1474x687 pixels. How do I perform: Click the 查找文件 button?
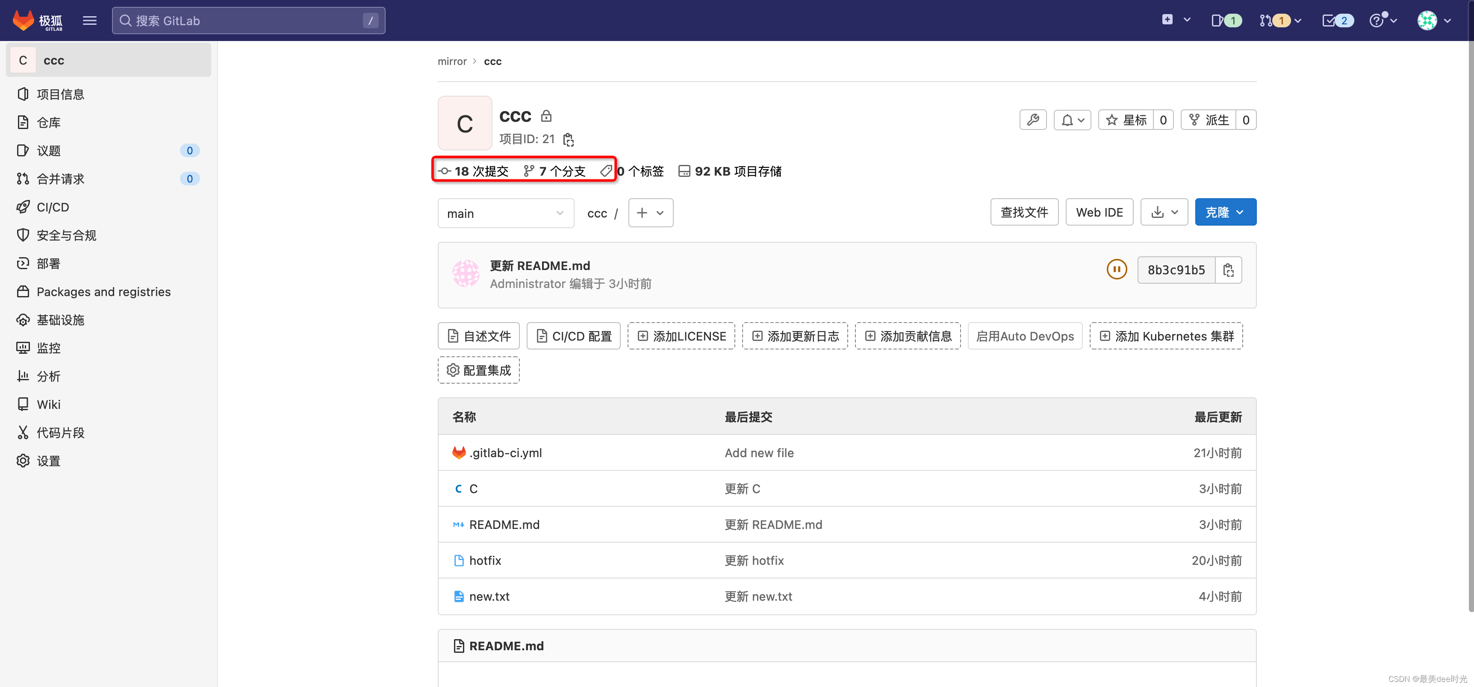point(1024,212)
